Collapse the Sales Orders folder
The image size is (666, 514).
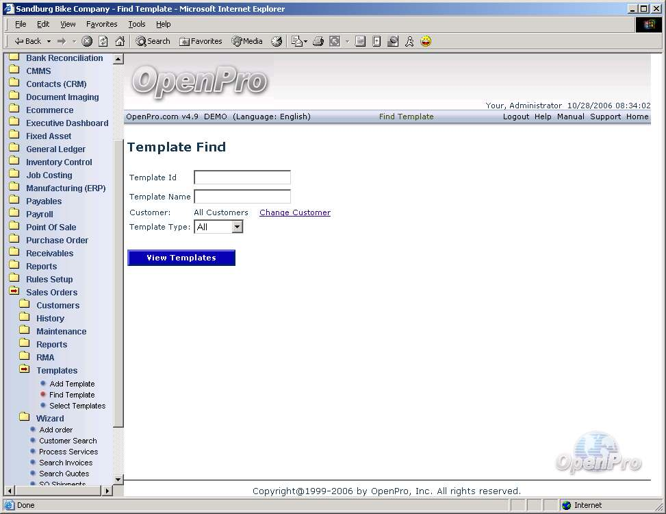pyautogui.click(x=51, y=293)
